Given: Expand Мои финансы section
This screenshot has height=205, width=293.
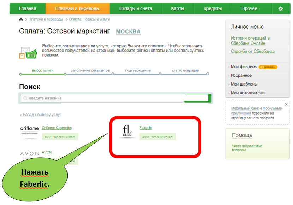Looking at the screenshot, I should point(240,67).
